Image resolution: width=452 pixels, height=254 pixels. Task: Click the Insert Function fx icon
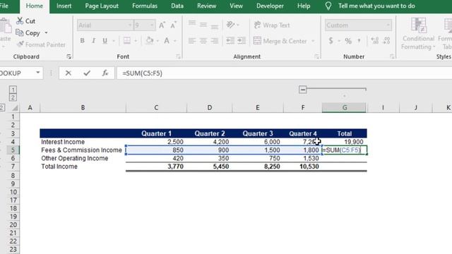(x=105, y=73)
